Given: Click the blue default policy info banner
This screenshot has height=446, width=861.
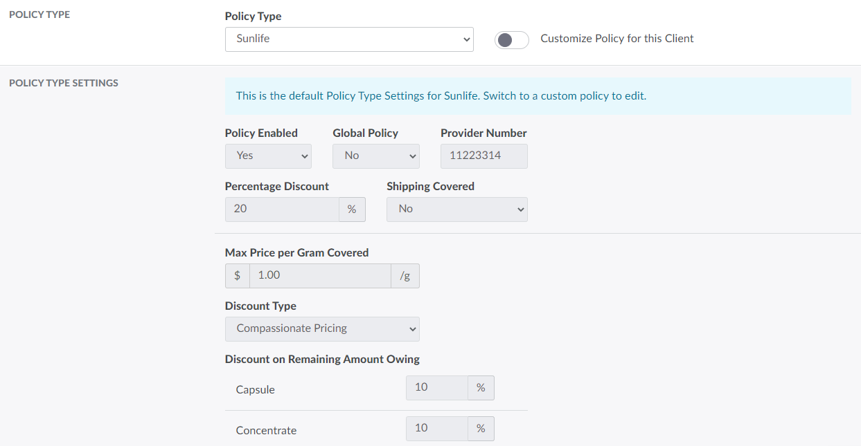Looking at the screenshot, I should pos(538,96).
